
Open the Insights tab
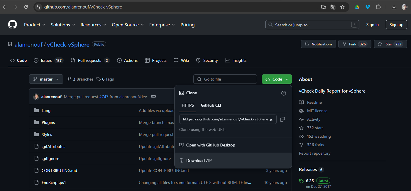236,60
